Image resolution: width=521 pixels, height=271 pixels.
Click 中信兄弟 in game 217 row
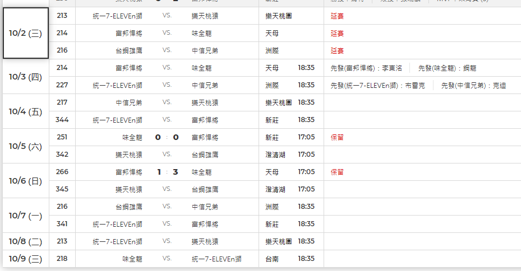pyautogui.click(x=129, y=102)
